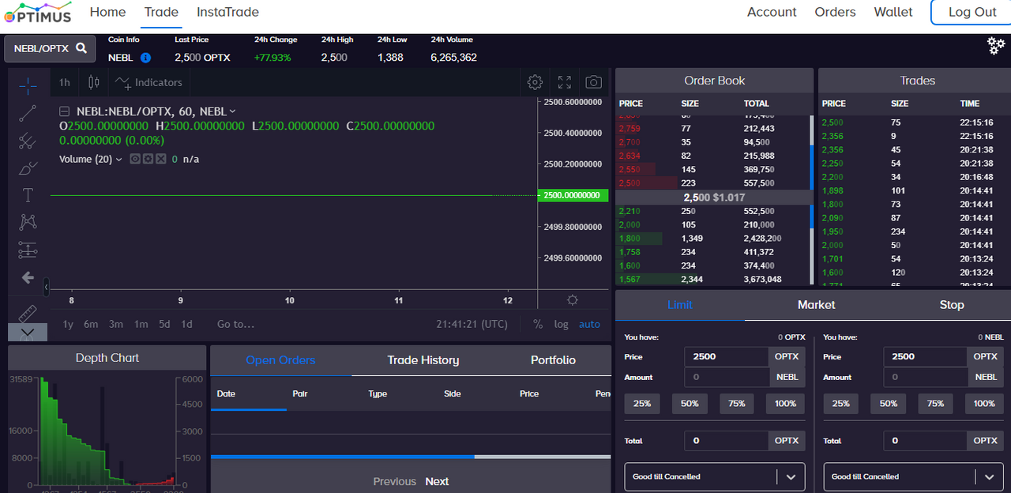Toggle percentage price scale

[538, 324]
